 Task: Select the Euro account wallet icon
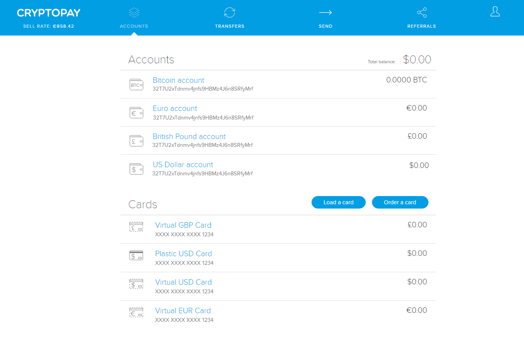coord(136,112)
